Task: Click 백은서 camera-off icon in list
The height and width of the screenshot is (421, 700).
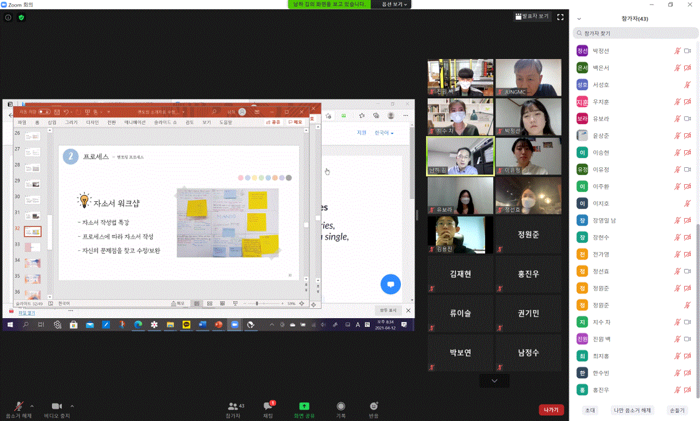Action: point(688,68)
